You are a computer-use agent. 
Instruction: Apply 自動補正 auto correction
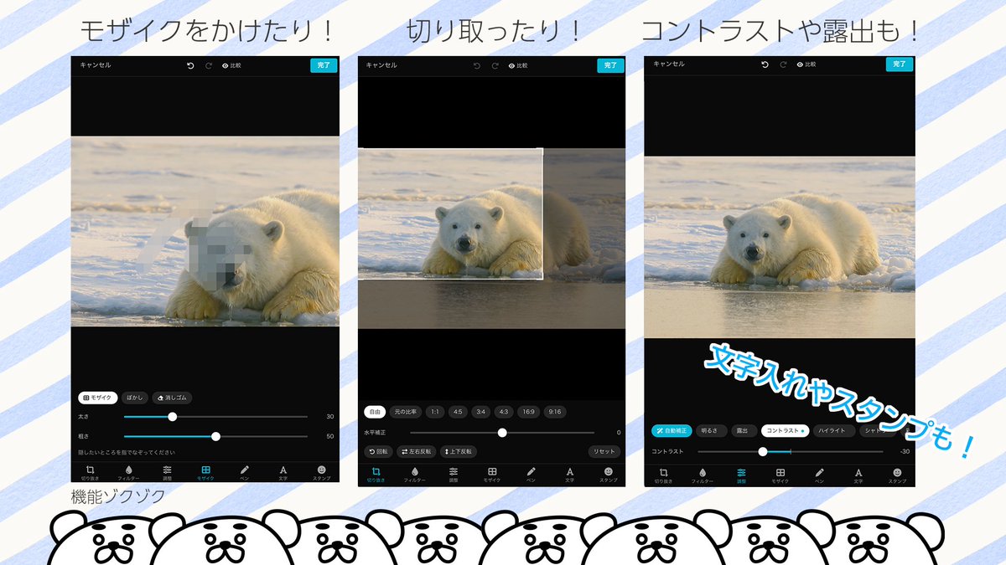point(672,431)
